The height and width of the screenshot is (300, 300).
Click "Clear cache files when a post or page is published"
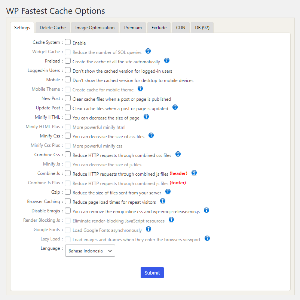122,99
